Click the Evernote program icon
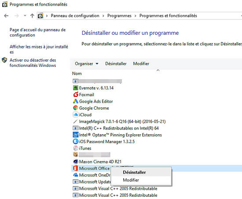 coord(76,88)
